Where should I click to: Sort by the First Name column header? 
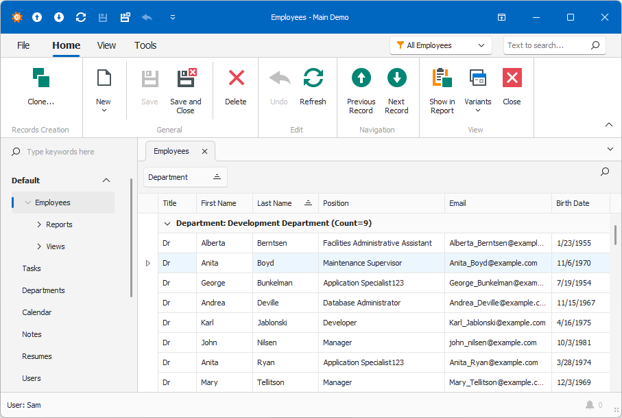(x=224, y=203)
